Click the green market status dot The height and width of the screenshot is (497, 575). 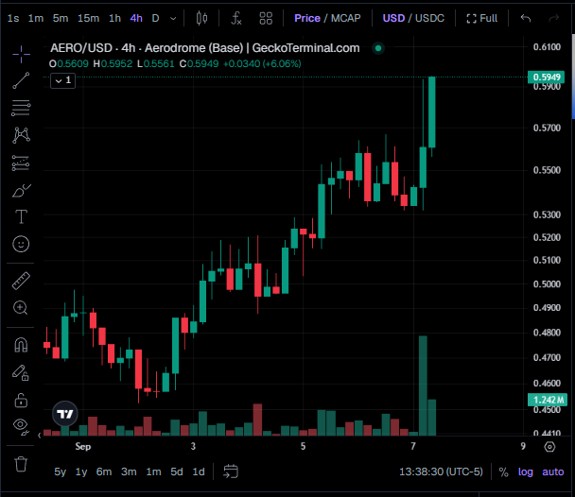point(378,48)
